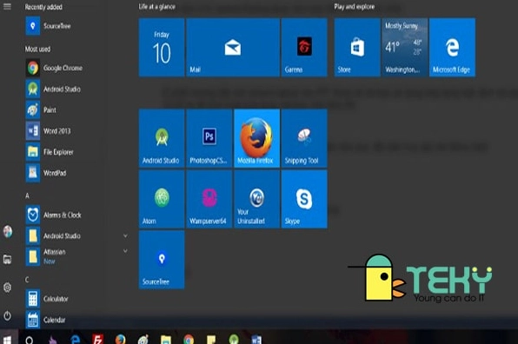Open the Skype tile
The image size is (518, 344).
click(x=304, y=199)
